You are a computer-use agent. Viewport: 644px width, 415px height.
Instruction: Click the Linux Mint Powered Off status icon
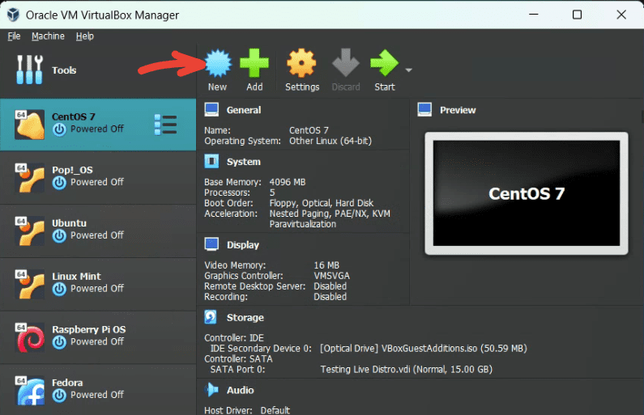[59, 290]
